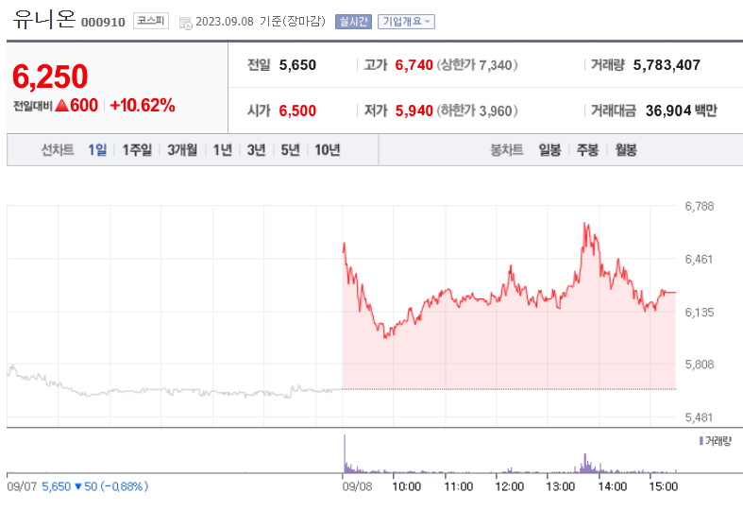Click the opening volume spike bar at 09/08

click(345, 453)
